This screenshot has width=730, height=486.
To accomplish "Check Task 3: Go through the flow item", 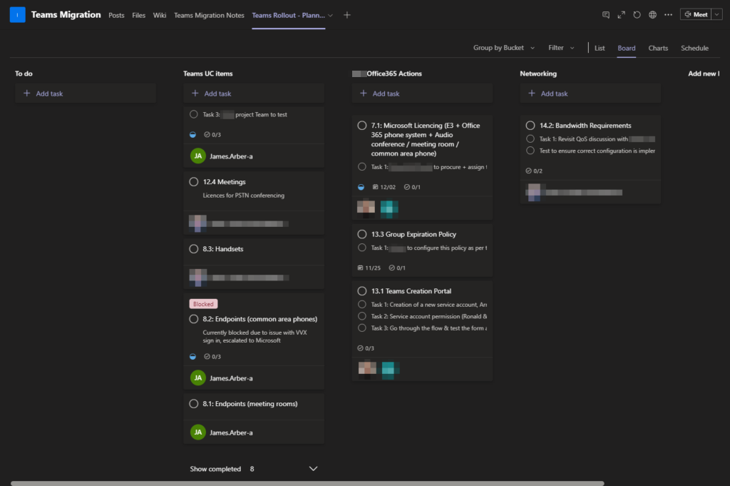I will [x=361, y=328].
